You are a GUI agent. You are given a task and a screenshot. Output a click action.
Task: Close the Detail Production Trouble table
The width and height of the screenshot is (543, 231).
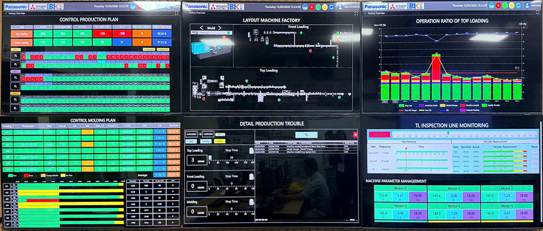(x=355, y=135)
